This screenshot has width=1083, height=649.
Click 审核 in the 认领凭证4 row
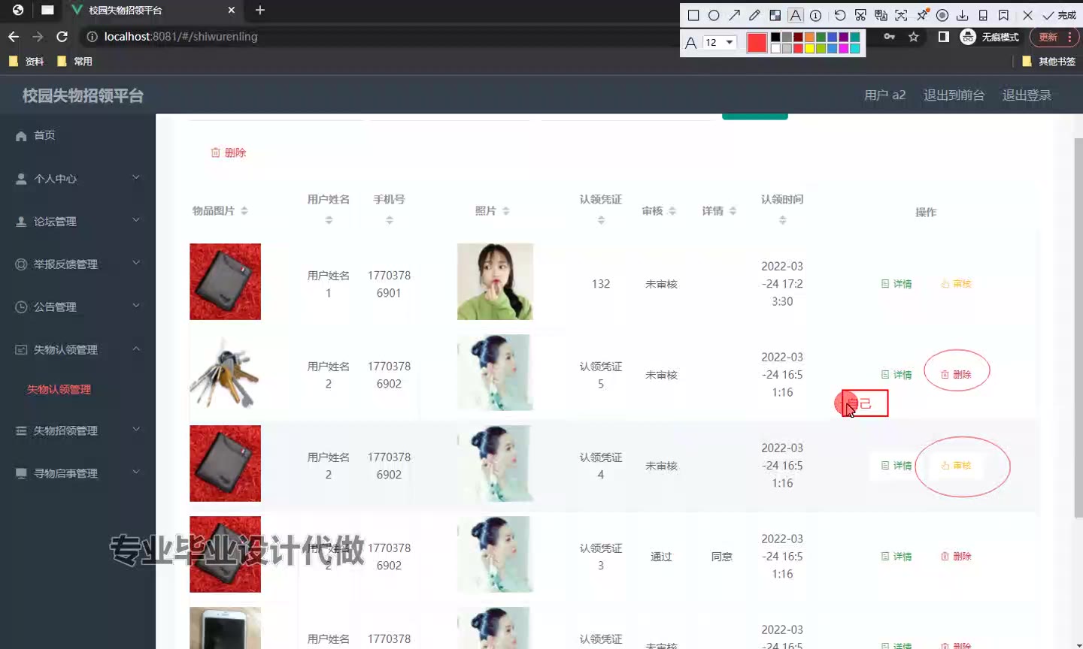(x=956, y=466)
